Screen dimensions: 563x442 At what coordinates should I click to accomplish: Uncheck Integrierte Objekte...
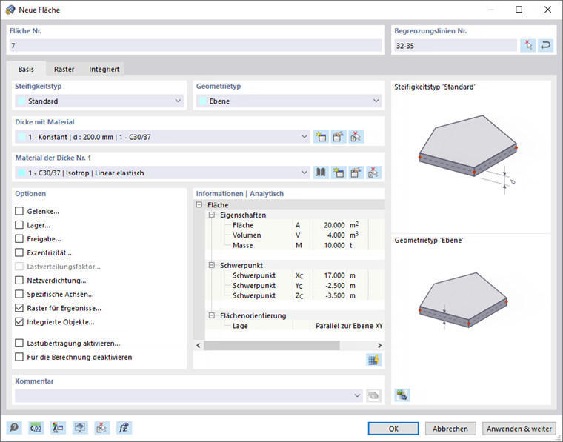pyautogui.click(x=19, y=322)
